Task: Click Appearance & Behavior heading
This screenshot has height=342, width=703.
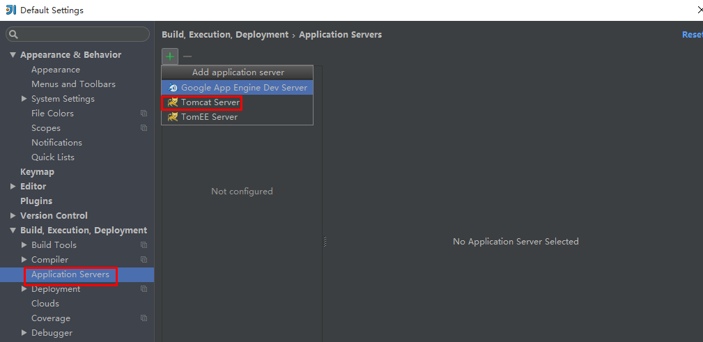Action: coord(71,55)
